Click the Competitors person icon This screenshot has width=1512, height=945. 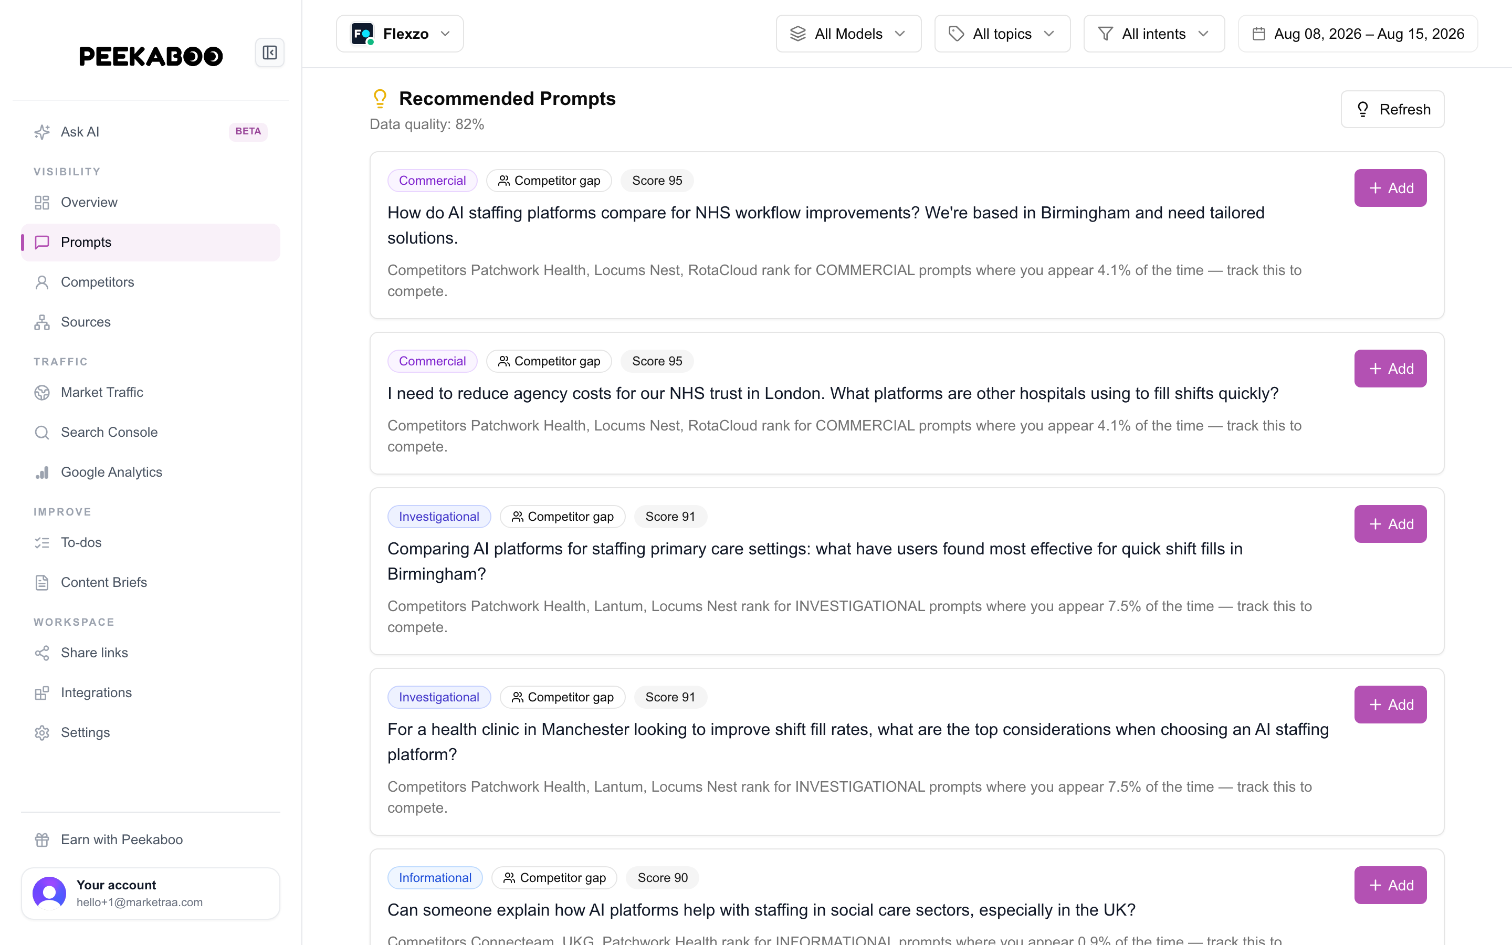[x=42, y=282]
